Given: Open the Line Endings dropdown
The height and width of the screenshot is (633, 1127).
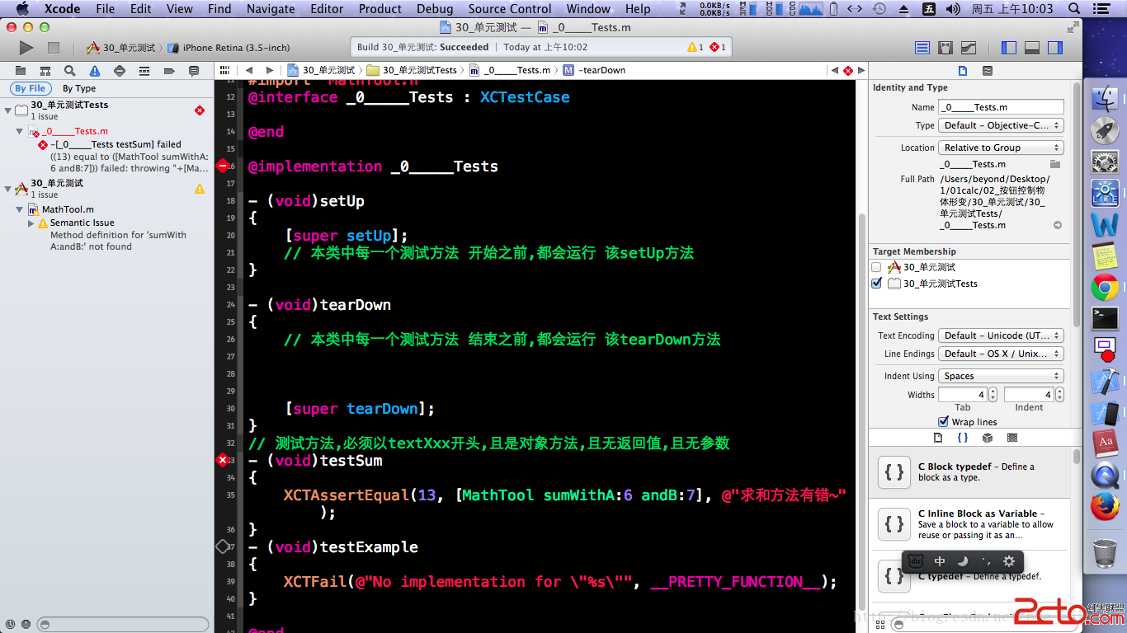Looking at the screenshot, I should (1001, 354).
